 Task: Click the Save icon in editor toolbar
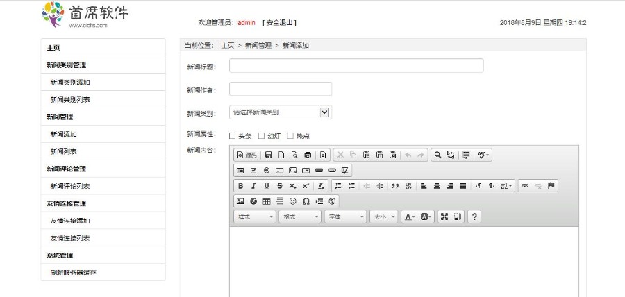click(268, 155)
